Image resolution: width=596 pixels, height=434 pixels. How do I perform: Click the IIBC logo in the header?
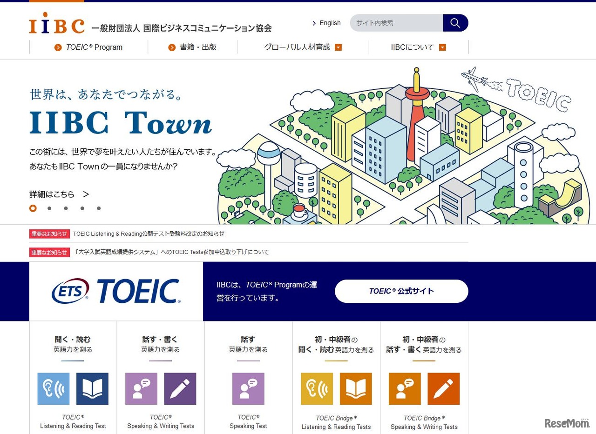57,23
